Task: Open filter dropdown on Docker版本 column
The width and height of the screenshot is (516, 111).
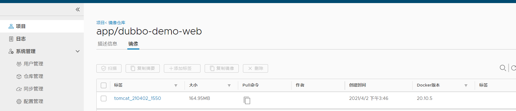Action: [466, 85]
